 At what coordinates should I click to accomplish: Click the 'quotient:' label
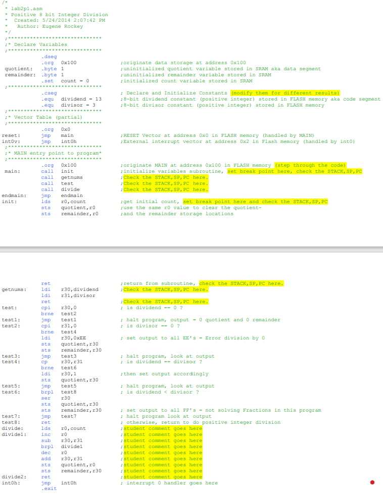pos(19,69)
